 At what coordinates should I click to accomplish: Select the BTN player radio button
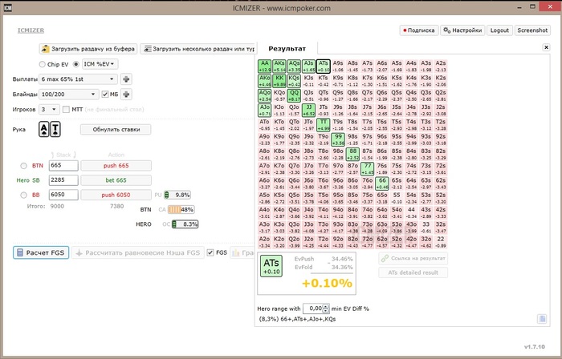click(23, 166)
